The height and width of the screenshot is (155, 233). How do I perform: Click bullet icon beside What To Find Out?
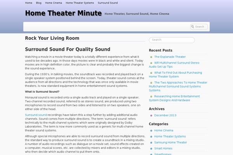[x=151, y=73]
